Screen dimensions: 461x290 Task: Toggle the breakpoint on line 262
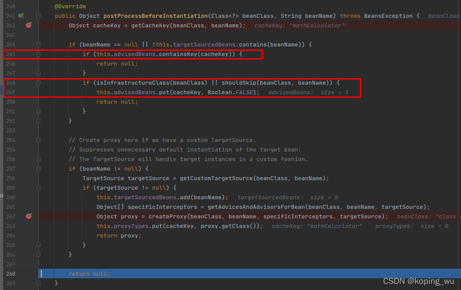[29, 216]
